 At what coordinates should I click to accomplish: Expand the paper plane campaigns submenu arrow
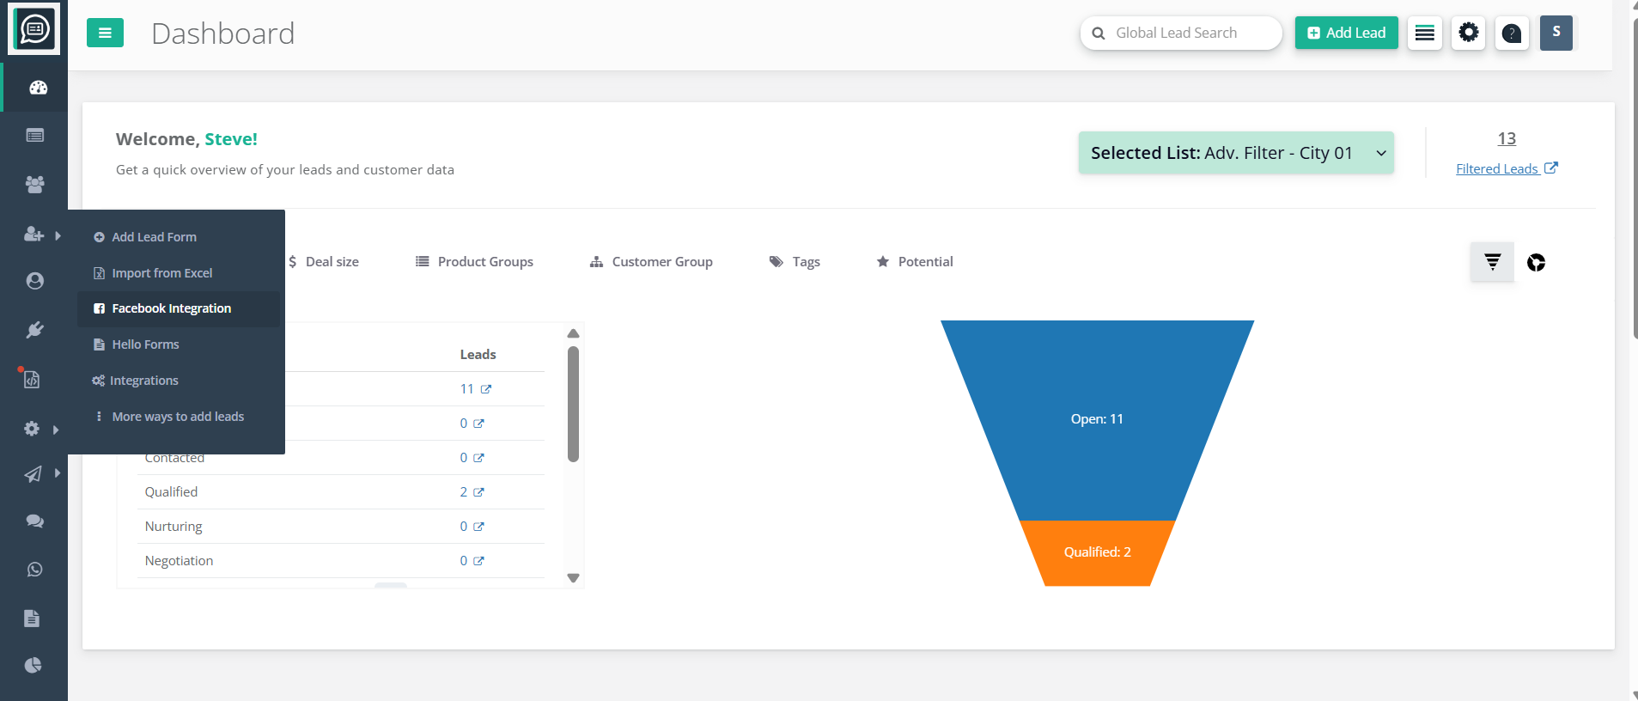tap(57, 472)
